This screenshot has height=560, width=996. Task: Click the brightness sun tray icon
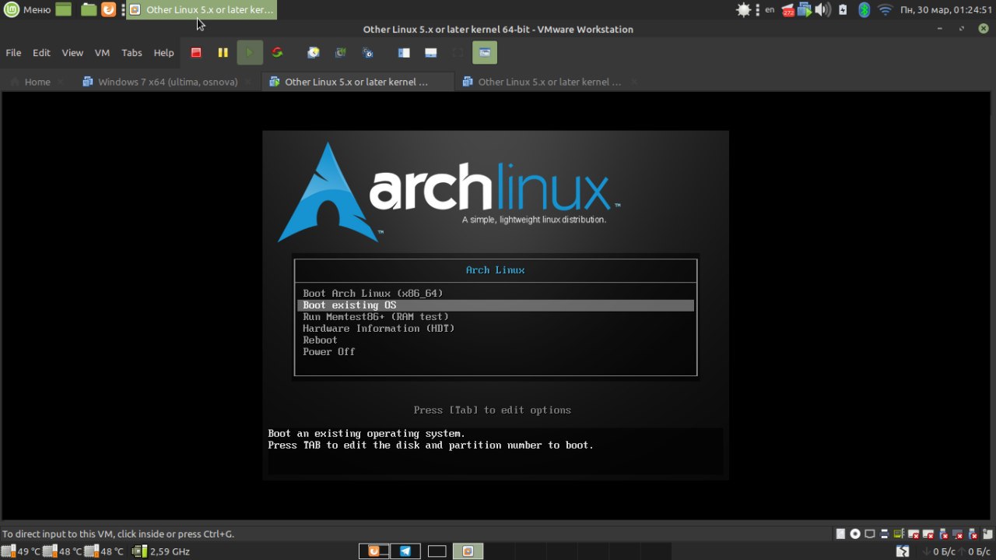pos(744,9)
